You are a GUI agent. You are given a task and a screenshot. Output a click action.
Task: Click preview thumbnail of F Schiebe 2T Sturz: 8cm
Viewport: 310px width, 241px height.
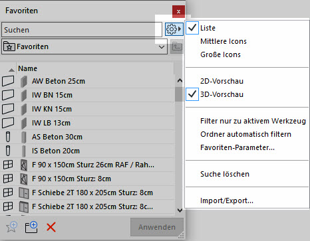[x=24, y=193]
